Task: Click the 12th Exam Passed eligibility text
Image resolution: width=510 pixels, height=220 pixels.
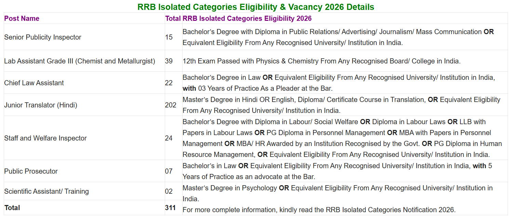Action: pyautogui.click(x=321, y=61)
